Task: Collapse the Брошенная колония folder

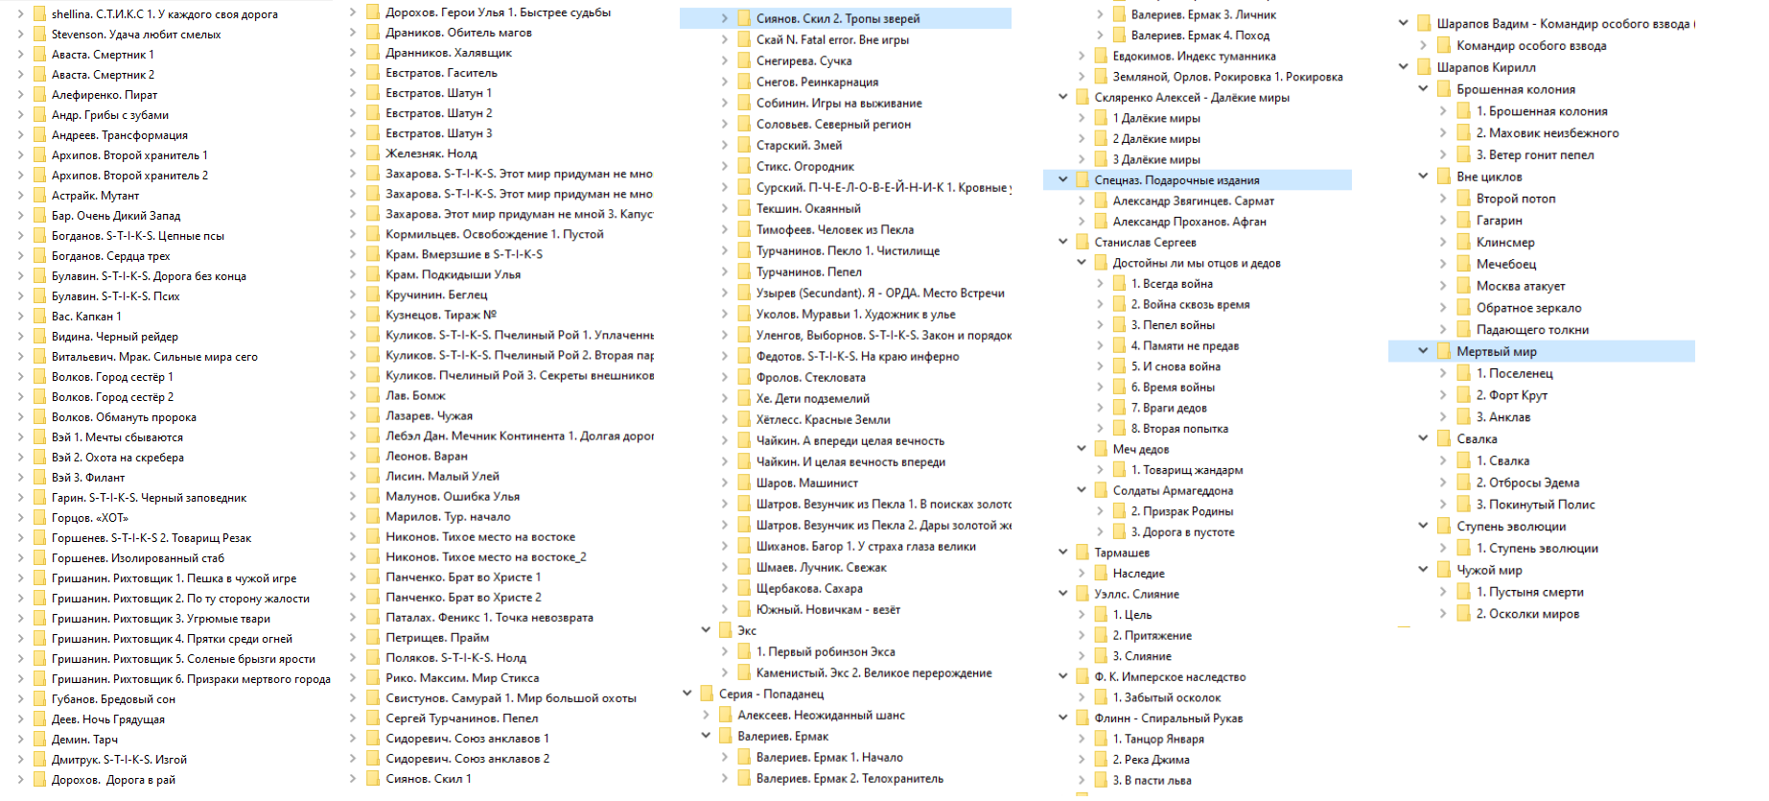Action: (x=1423, y=89)
